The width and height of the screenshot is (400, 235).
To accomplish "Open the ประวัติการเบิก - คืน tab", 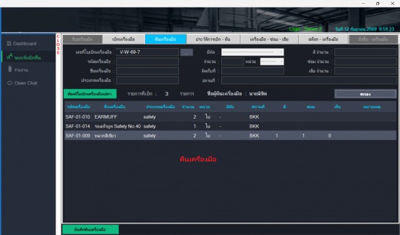I will click(213, 39).
